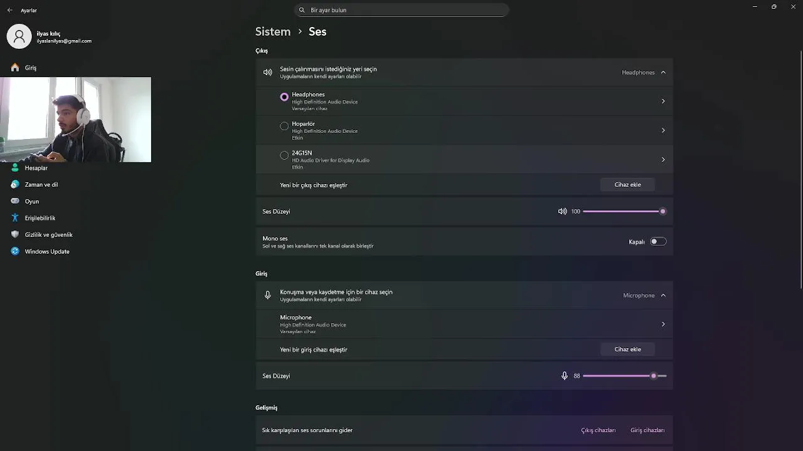Open the Oyun settings section

[31, 202]
